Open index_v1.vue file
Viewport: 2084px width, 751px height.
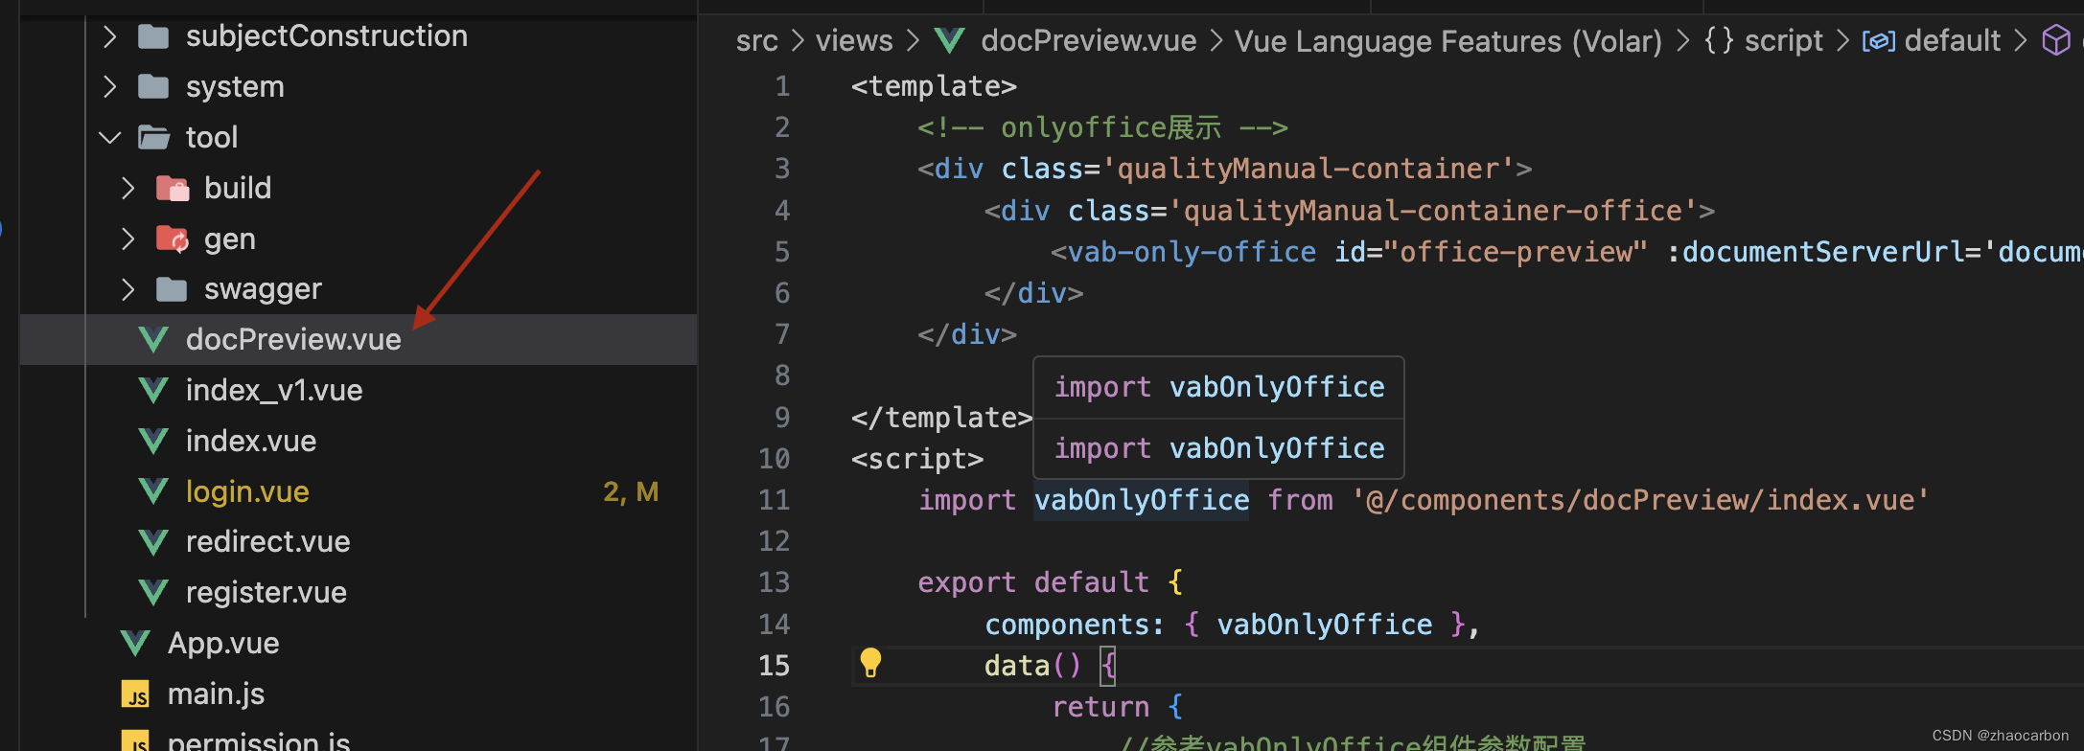pyautogui.click(x=359, y=391)
